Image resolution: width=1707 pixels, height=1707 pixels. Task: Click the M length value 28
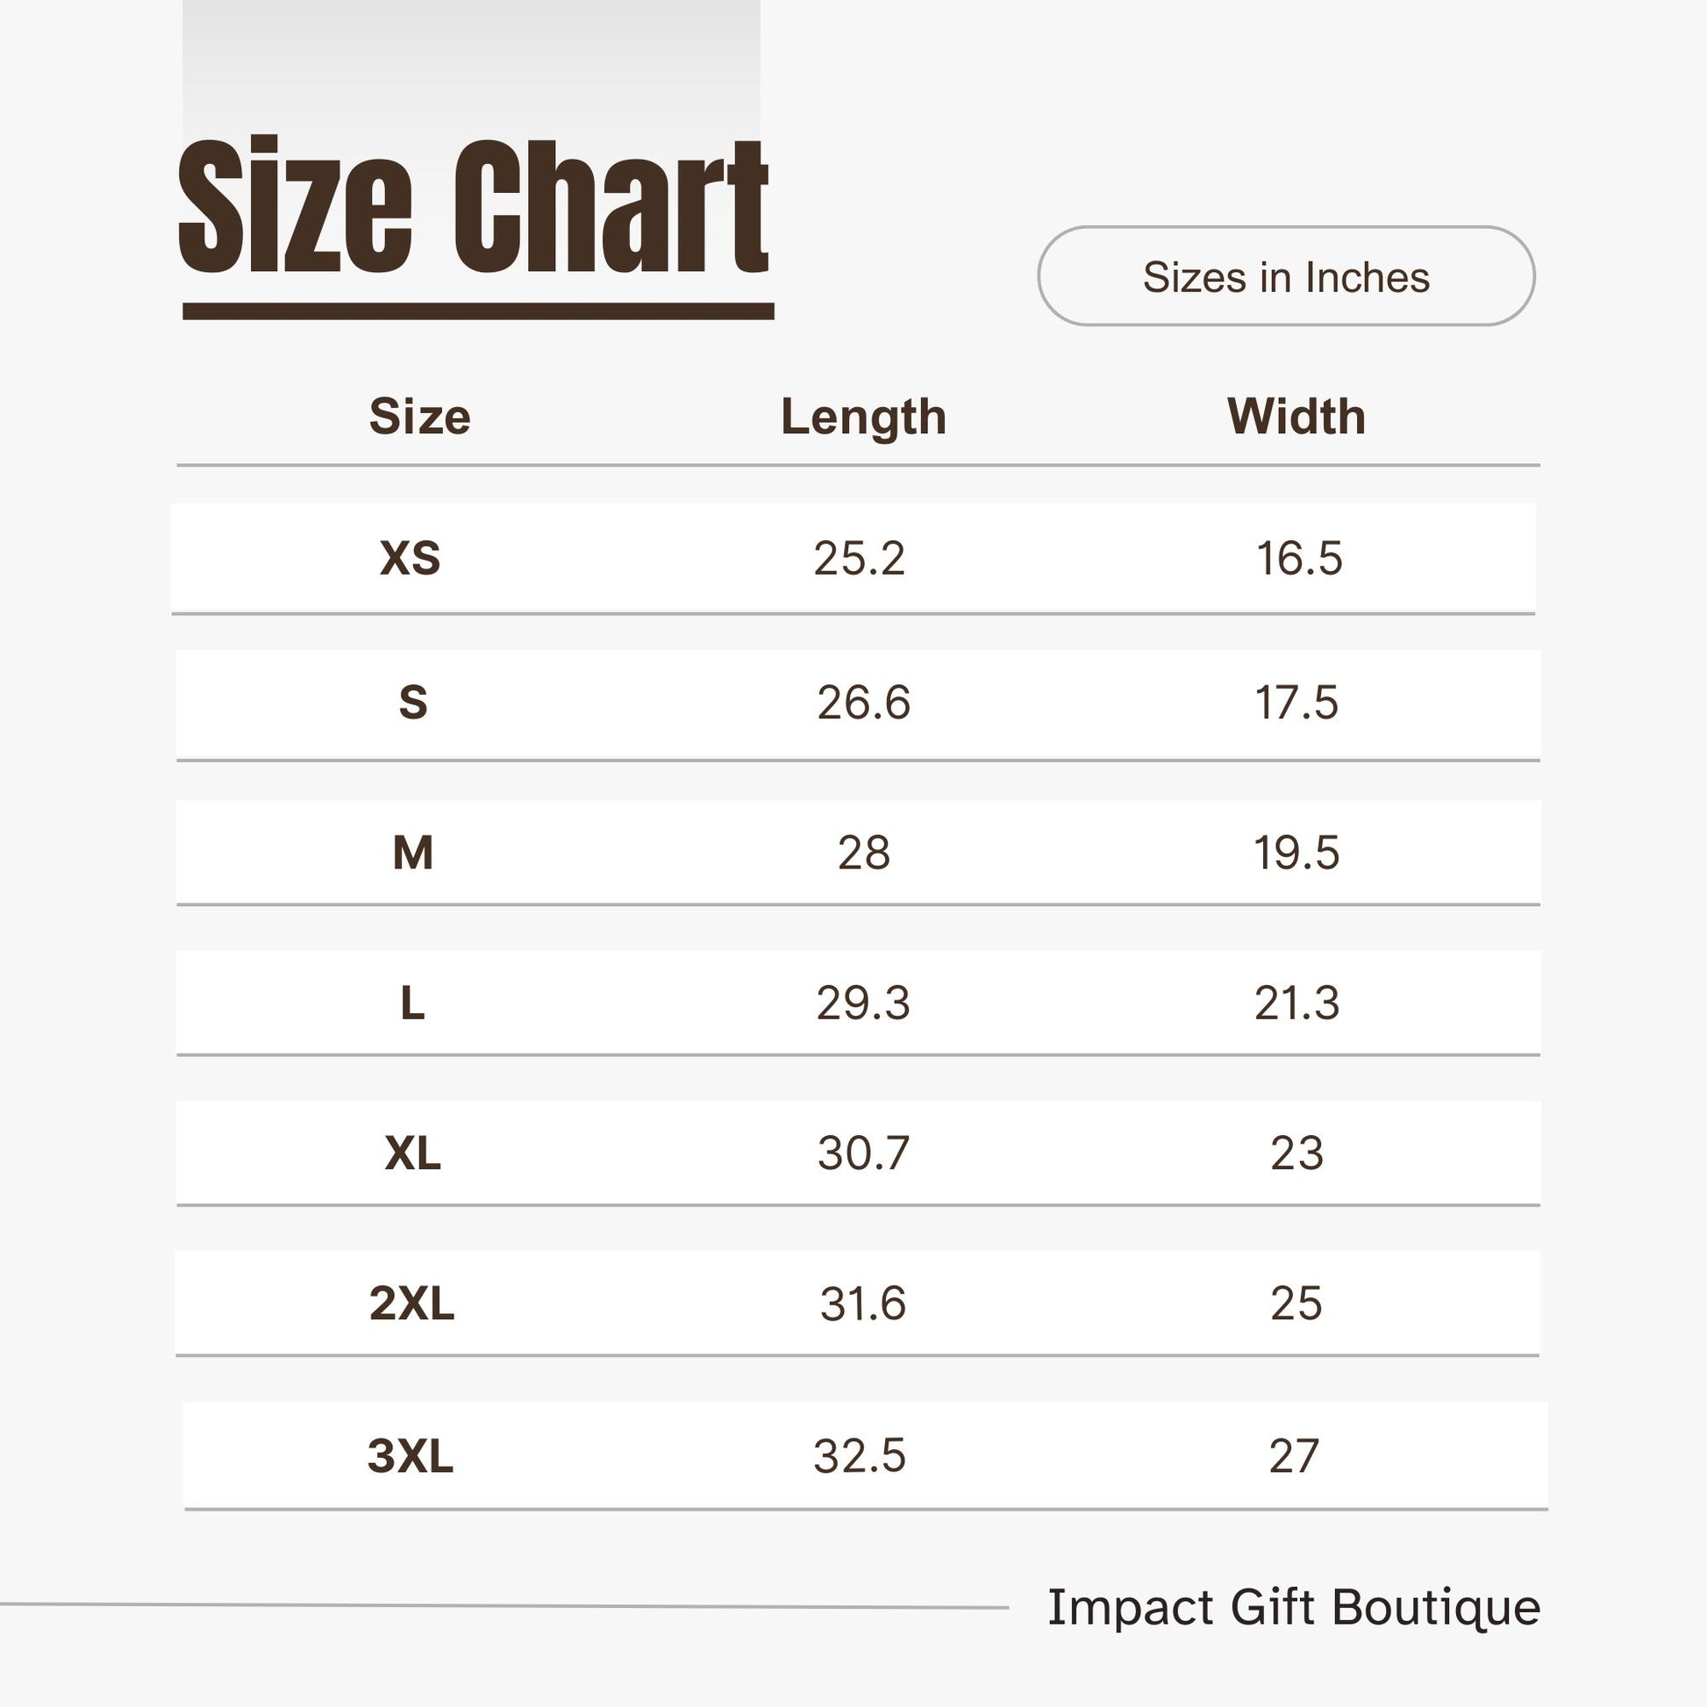point(863,853)
